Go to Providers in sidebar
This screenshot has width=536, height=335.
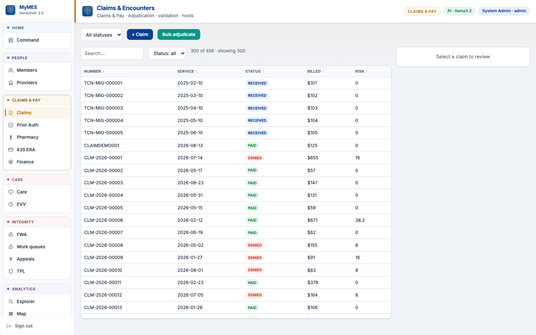37,83
